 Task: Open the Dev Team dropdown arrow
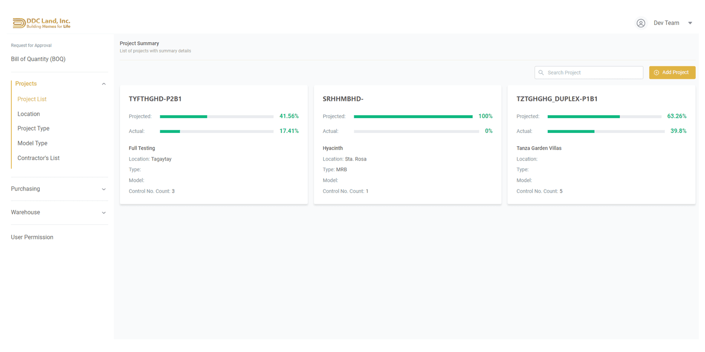click(690, 23)
